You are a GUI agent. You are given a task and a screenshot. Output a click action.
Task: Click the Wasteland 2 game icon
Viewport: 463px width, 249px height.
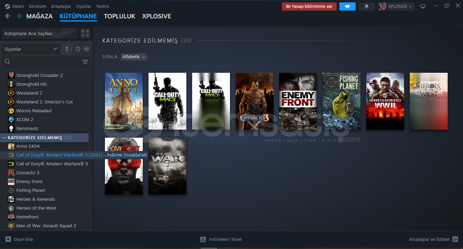[11, 93]
